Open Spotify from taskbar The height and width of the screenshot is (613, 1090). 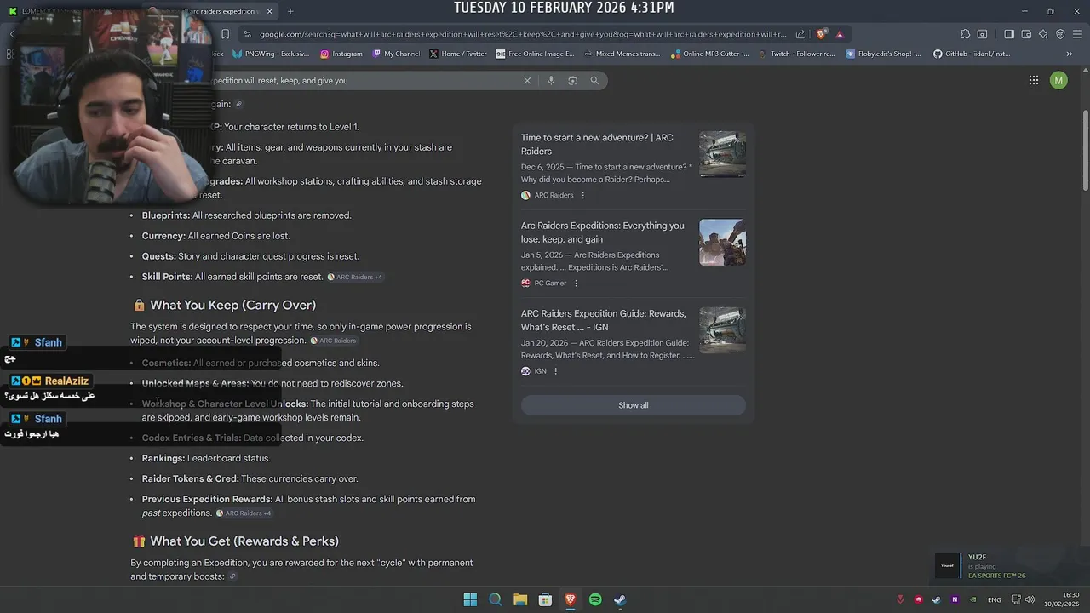tap(595, 599)
